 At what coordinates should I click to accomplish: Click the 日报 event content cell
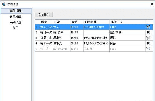128,27
